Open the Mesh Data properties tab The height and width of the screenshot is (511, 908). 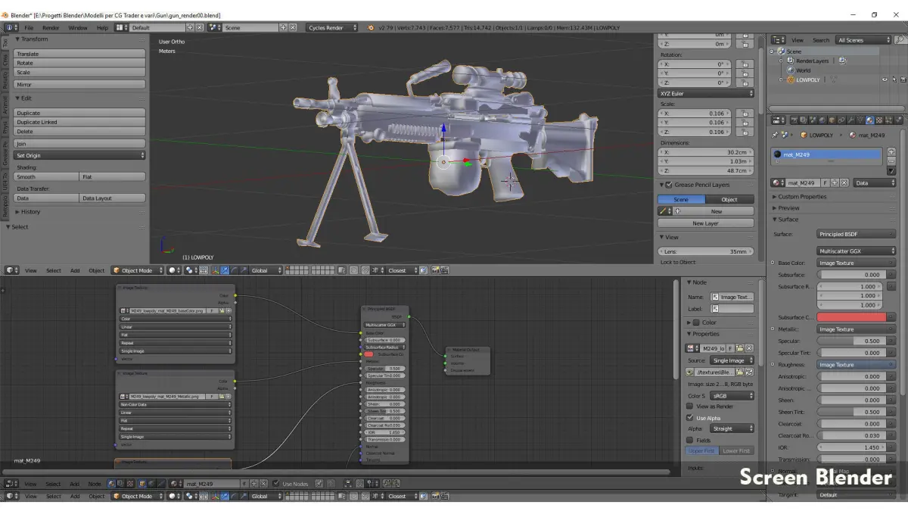[860, 120]
